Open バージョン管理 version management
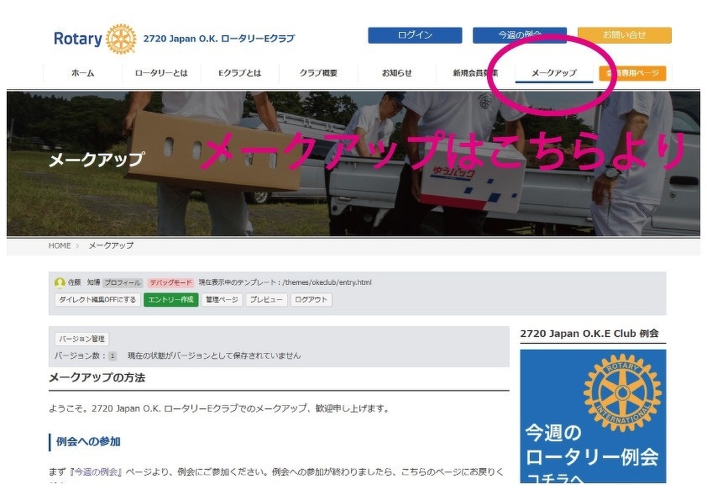This screenshot has width=707, height=500. 81,339
